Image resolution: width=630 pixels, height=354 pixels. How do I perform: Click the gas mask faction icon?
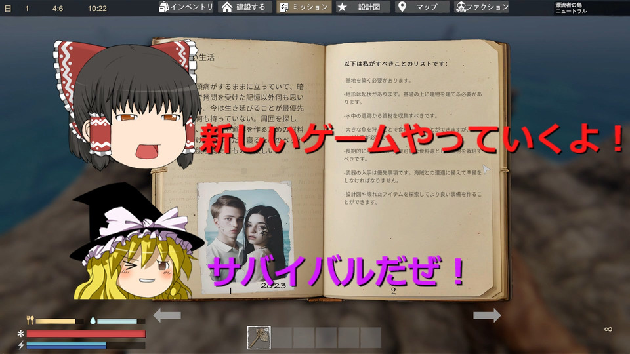(x=461, y=7)
